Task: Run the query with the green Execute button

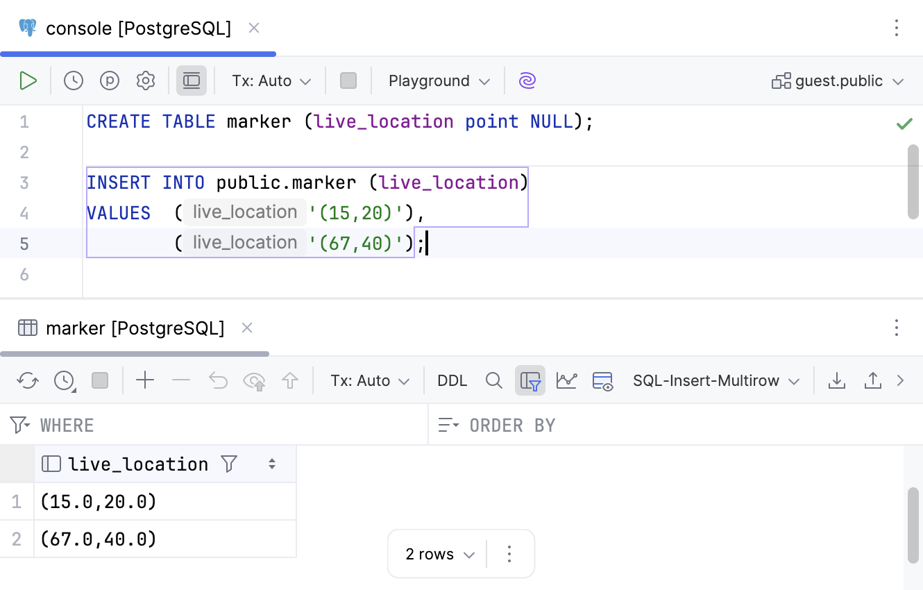Action: click(x=28, y=81)
